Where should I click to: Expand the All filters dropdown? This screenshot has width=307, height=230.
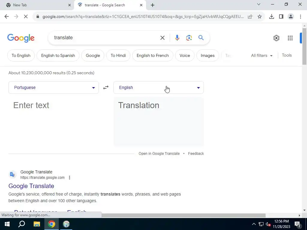coord(262,55)
